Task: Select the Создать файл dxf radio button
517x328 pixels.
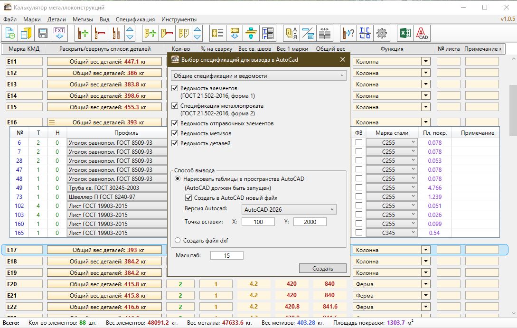Action: [x=178, y=241]
